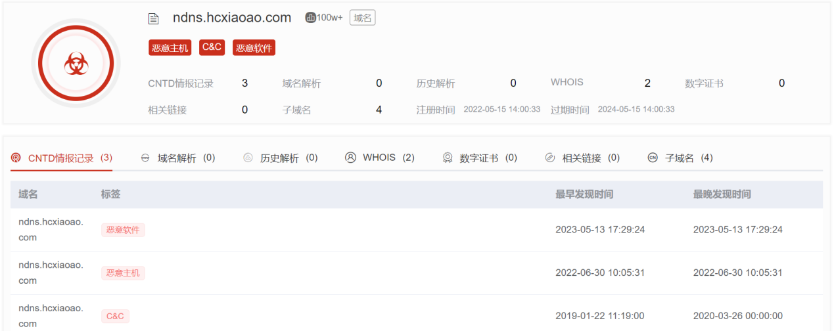Click the 域名解析 tab's globe icon
Image resolution: width=834 pixels, height=331 pixels.
[145, 158]
